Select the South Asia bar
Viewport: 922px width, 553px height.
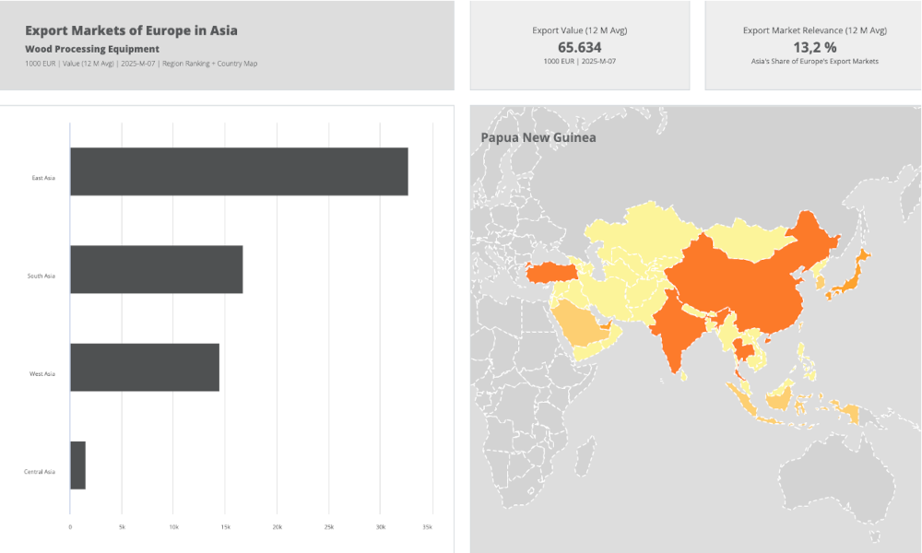[157, 269]
